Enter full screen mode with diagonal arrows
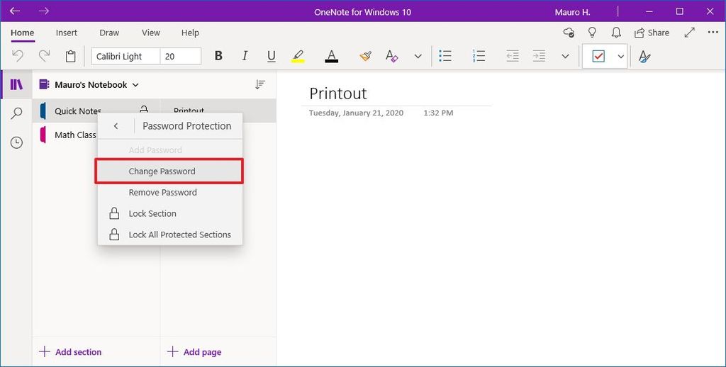The image size is (726, 367). (x=689, y=33)
